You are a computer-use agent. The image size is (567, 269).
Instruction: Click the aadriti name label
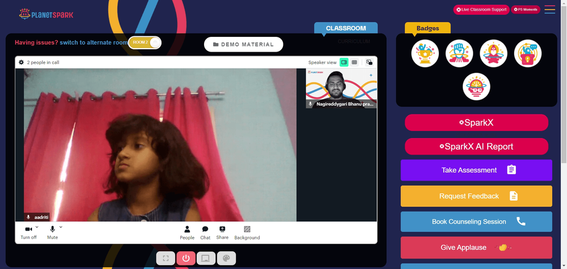(x=36, y=217)
